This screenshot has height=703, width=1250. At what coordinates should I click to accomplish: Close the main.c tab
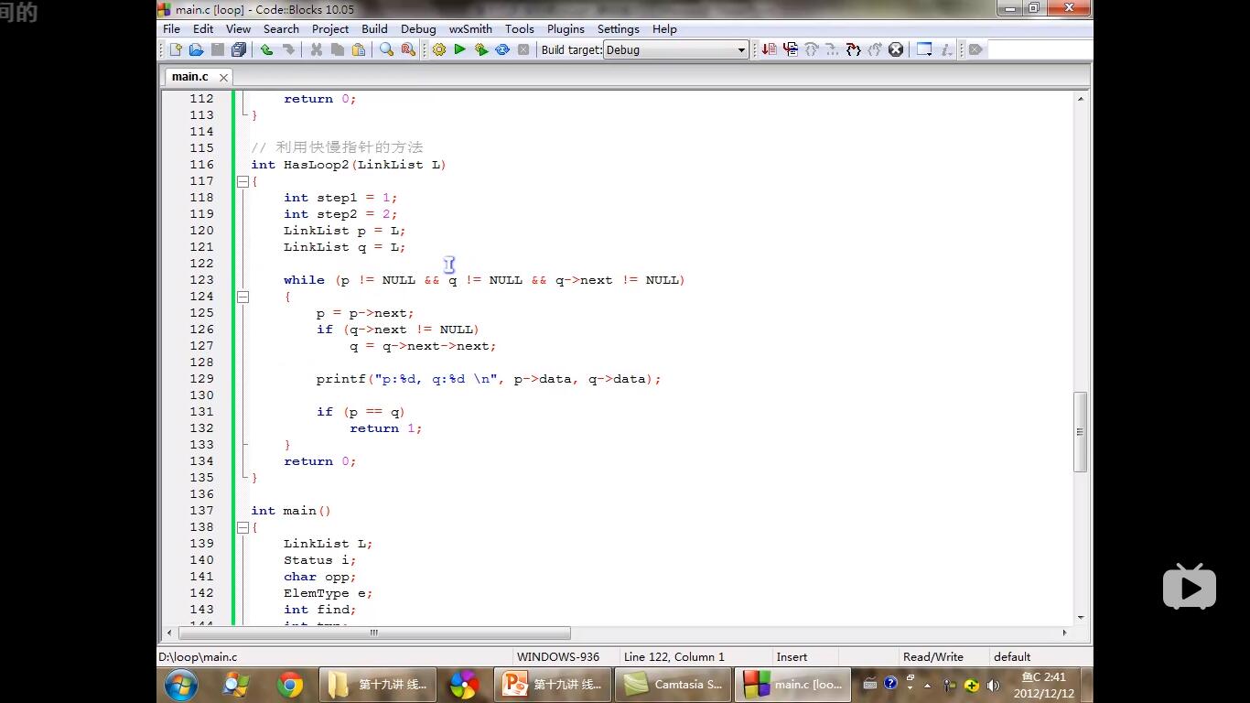point(223,78)
